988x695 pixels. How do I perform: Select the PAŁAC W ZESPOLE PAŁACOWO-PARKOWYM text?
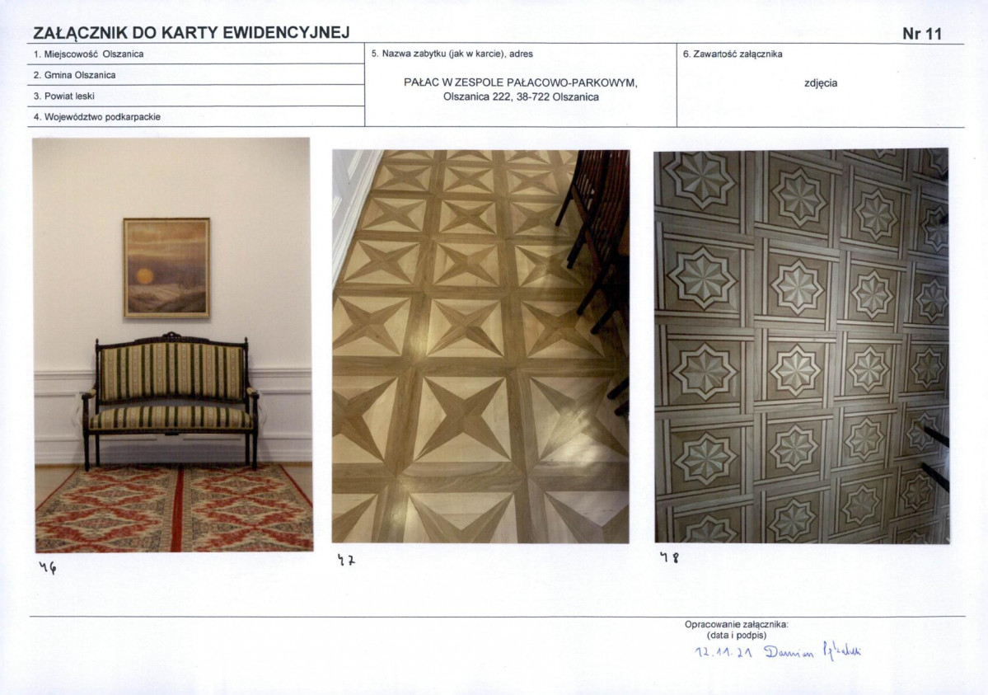click(521, 82)
